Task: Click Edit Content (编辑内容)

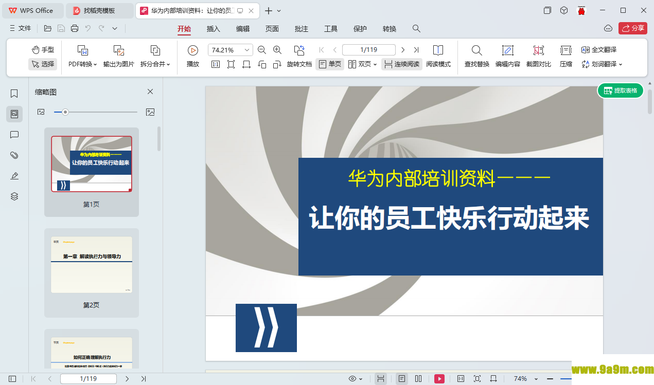Action: coord(508,57)
